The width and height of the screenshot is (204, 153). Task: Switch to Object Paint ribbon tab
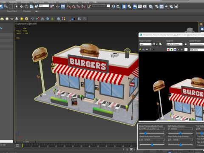click(x=11, y=11)
